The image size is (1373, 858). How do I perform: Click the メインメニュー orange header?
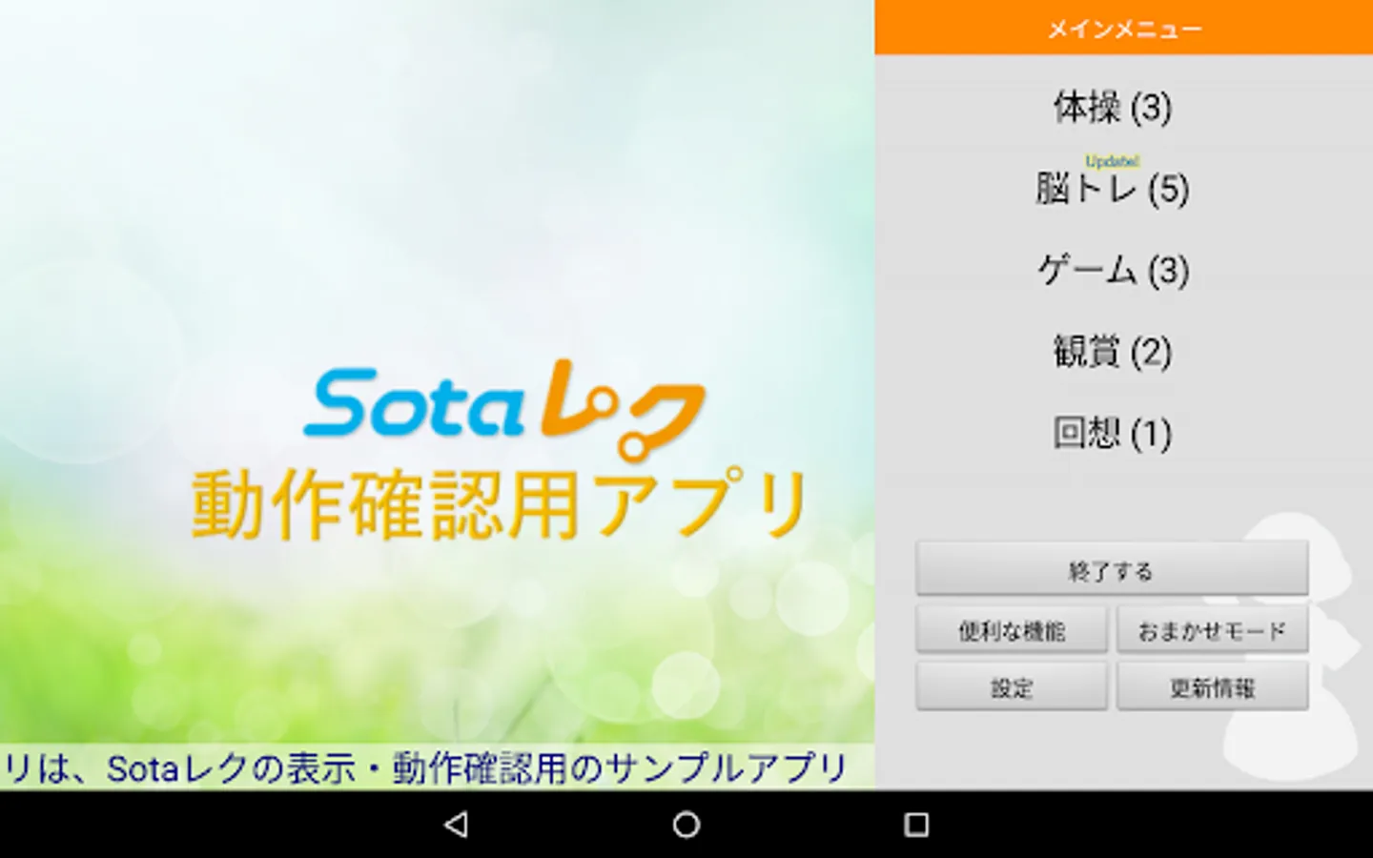(x=1124, y=27)
